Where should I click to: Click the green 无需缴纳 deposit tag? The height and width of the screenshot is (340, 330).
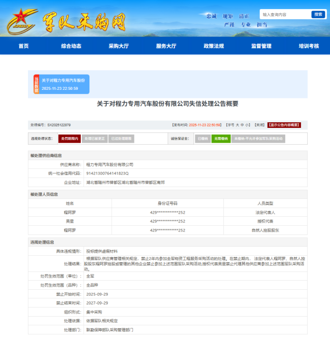(x=221, y=139)
